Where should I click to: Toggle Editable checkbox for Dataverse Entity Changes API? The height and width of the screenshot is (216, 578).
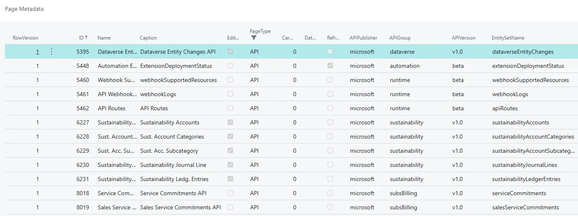click(x=230, y=52)
